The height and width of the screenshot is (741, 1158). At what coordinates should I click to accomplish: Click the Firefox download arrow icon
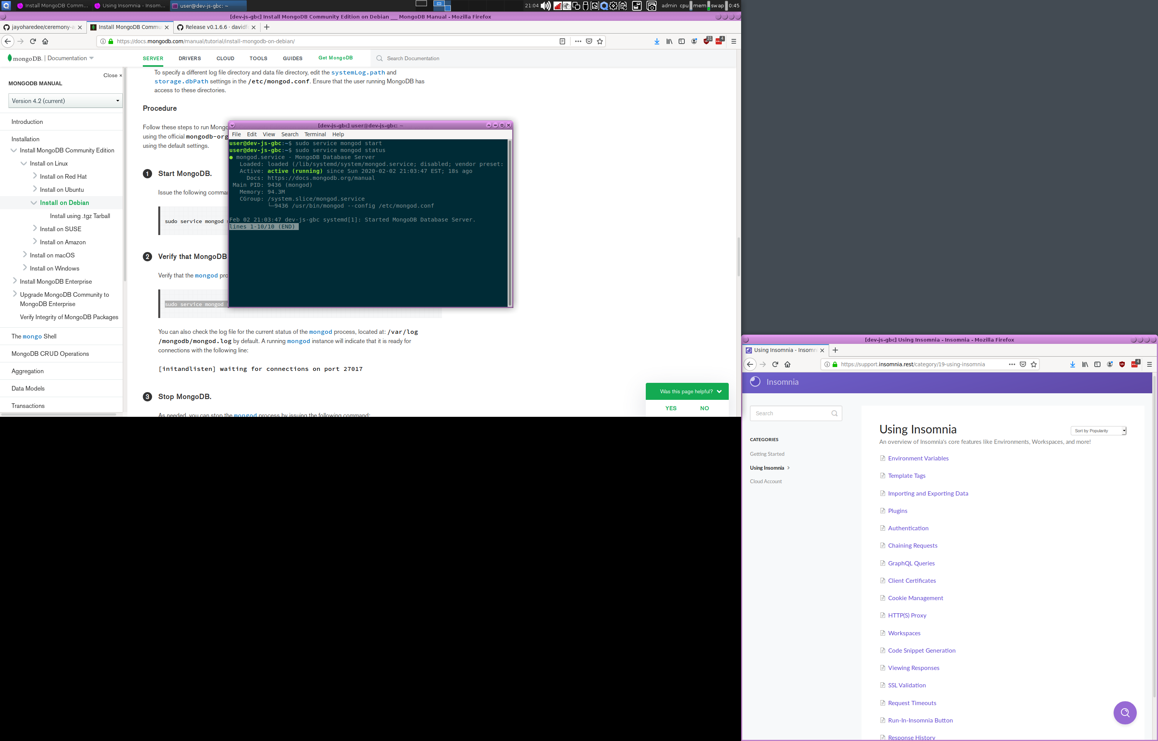(657, 41)
